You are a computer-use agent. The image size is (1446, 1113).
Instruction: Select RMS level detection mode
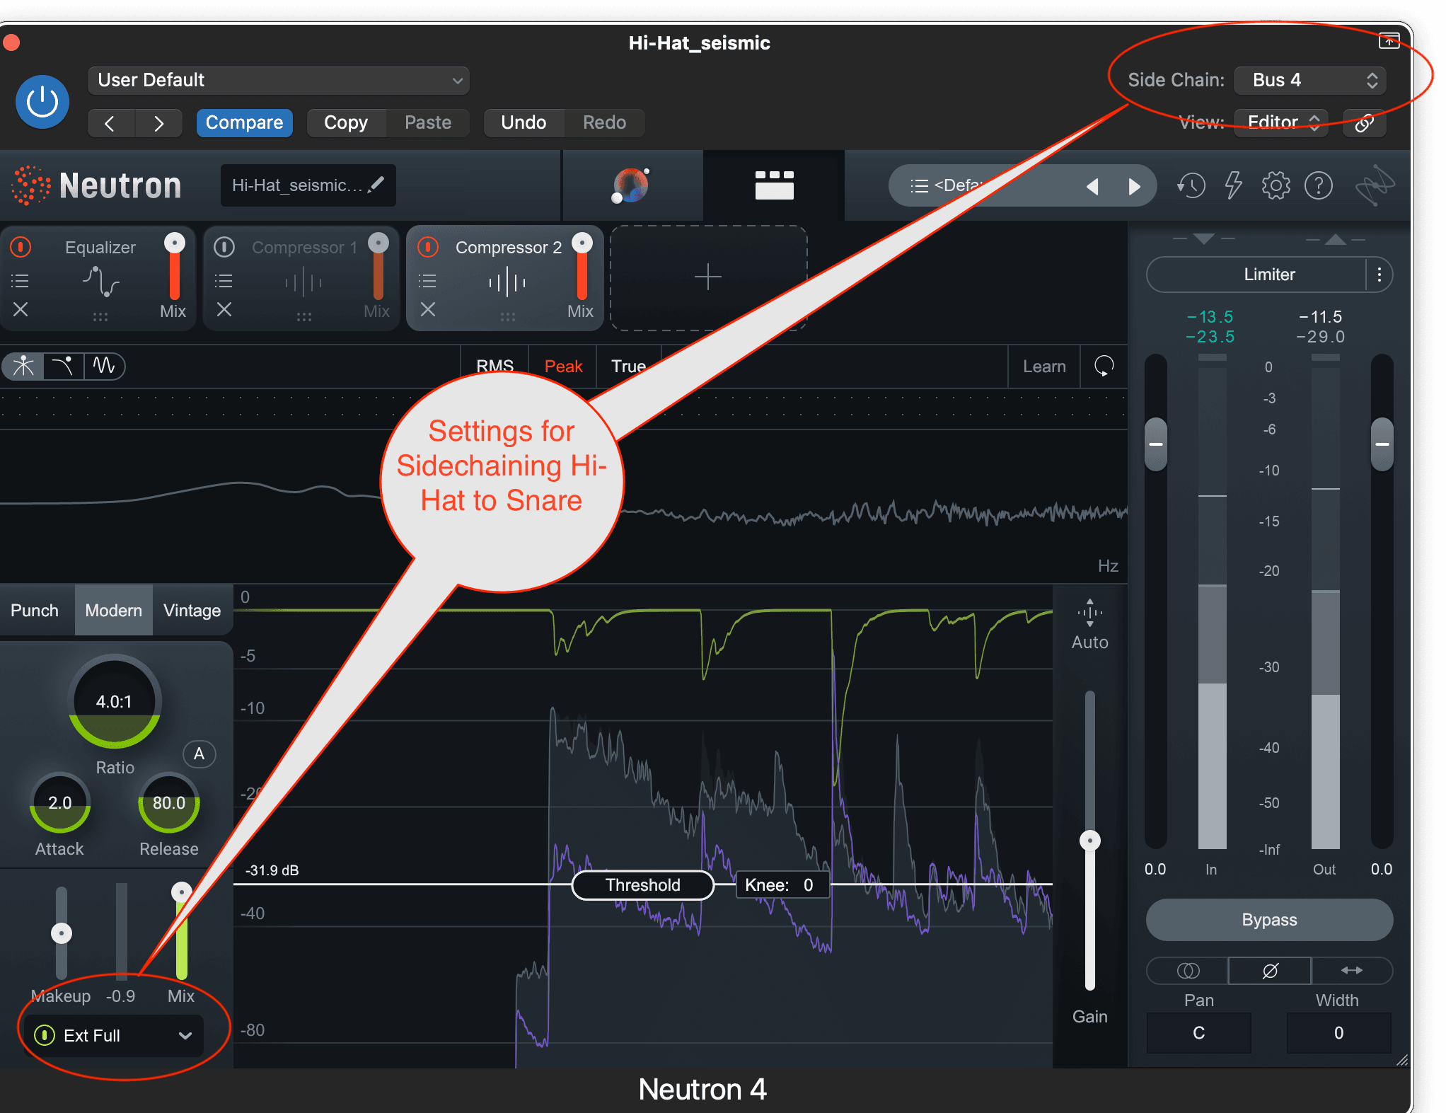pos(494,367)
